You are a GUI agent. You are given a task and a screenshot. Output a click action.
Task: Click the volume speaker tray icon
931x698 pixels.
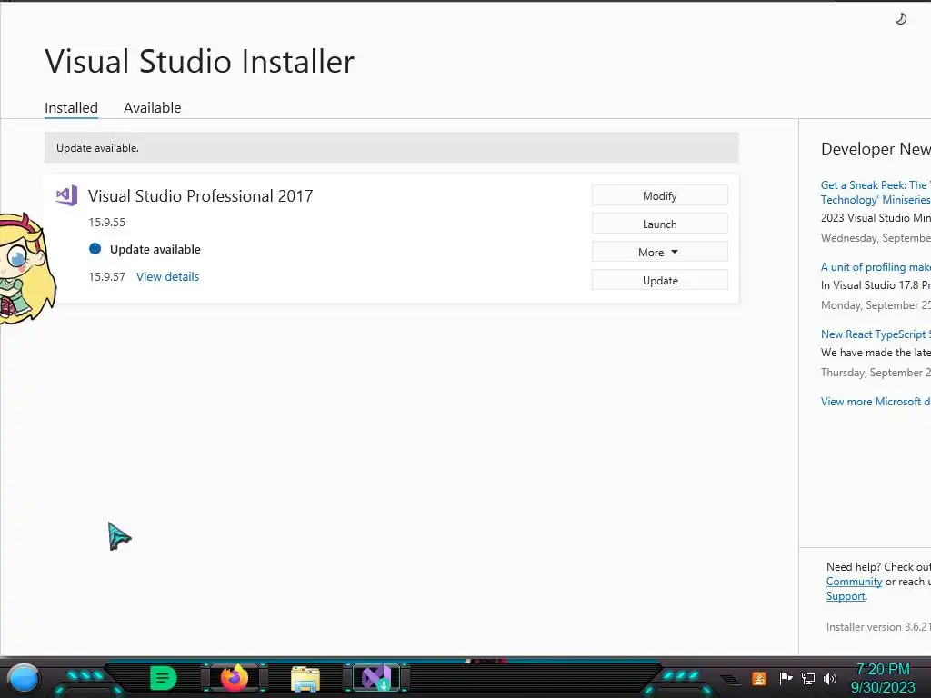point(830,678)
